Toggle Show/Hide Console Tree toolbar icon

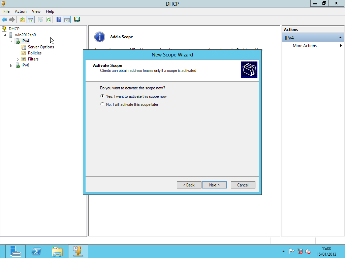(x=31, y=20)
